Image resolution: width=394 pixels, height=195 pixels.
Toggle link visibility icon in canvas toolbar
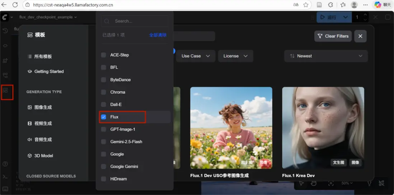(x=382, y=183)
